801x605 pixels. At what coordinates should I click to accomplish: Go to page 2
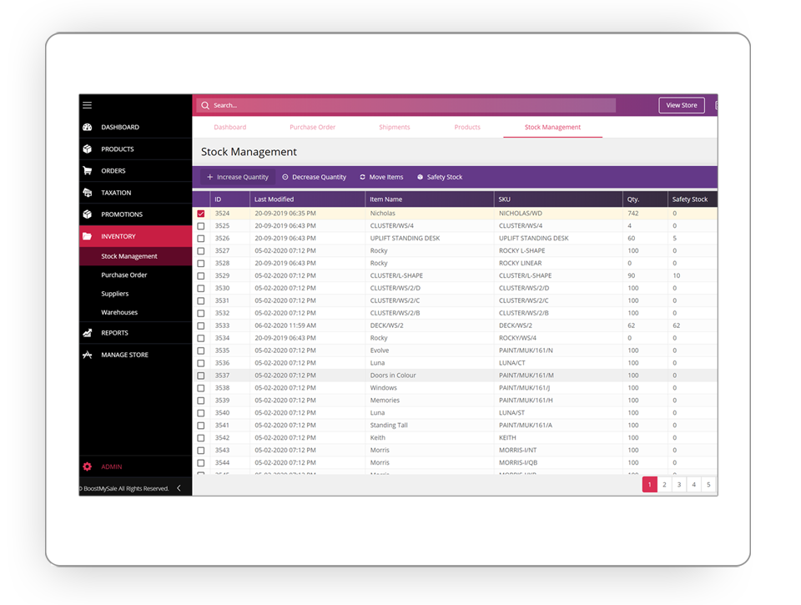(x=664, y=484)
